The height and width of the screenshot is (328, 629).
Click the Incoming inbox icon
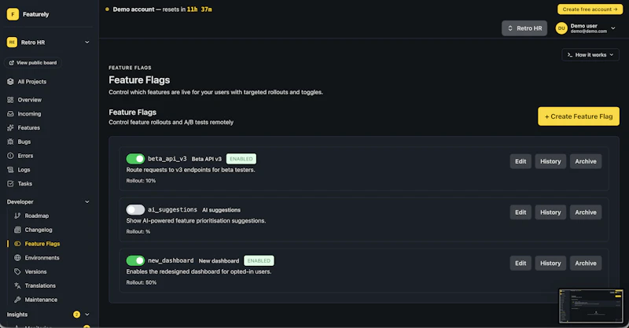(x=10, y=113)
